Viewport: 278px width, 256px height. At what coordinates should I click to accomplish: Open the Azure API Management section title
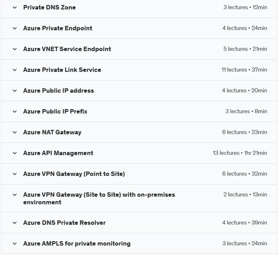(58, 153)
